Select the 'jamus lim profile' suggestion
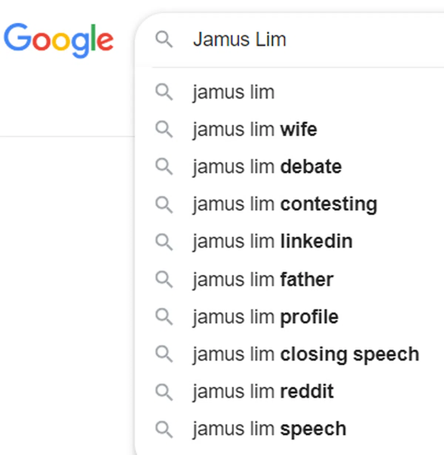The width and height of the screenshot is (444, 455). coord(265,317)
